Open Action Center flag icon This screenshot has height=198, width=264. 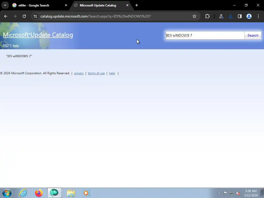pos(225,193)
